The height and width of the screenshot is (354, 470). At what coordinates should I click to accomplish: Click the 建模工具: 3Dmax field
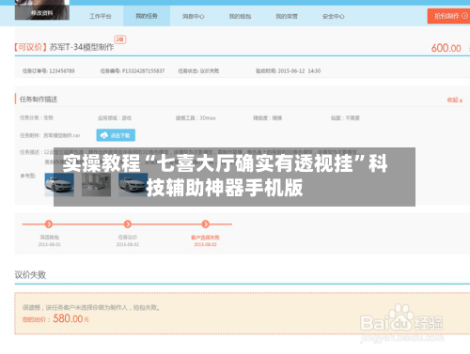[196, 118]
